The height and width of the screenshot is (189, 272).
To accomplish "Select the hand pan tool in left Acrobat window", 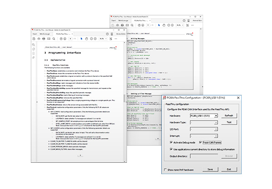I will click(x=86, y=39).
